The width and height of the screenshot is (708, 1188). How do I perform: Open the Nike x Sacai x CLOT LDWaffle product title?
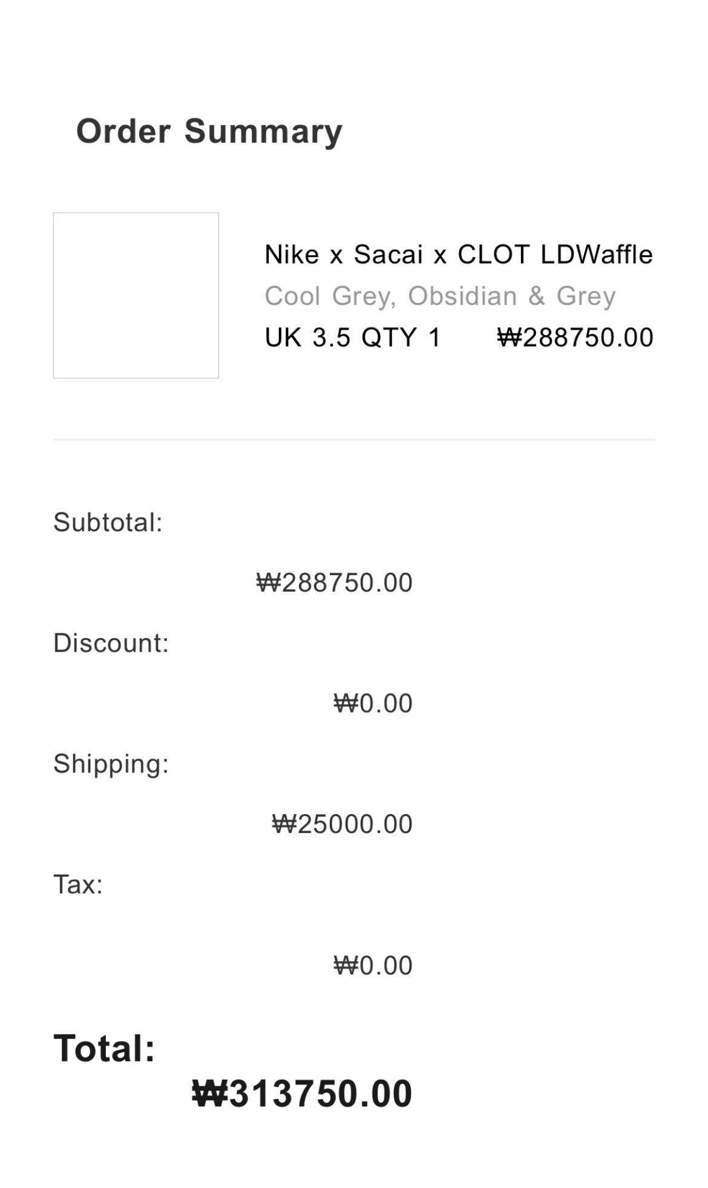pyautogui.click(x=458, y=254)
